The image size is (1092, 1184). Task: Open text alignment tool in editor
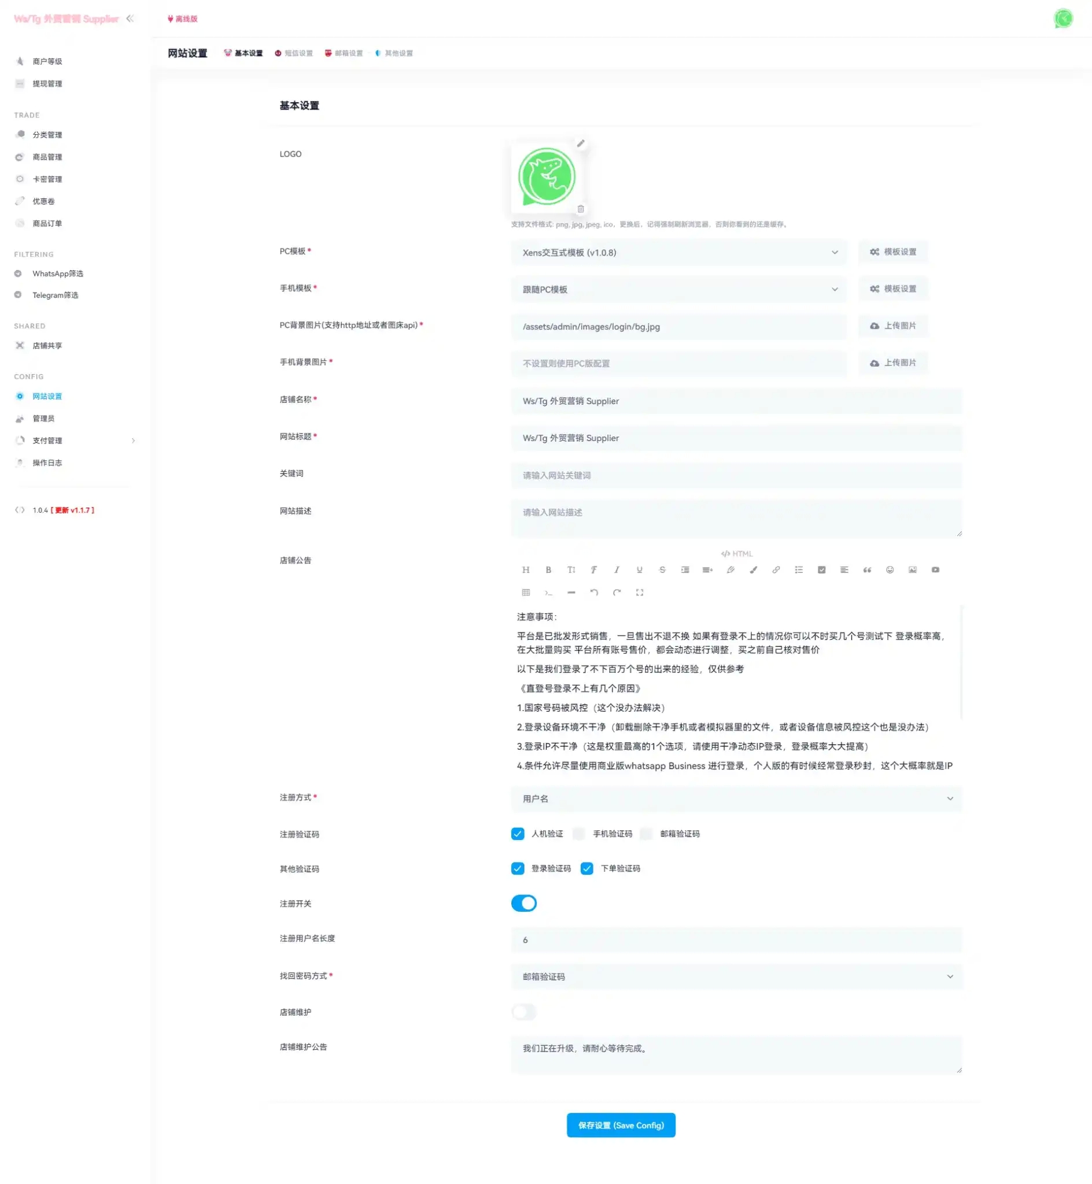pyautogui.click(x=844, y=570)
